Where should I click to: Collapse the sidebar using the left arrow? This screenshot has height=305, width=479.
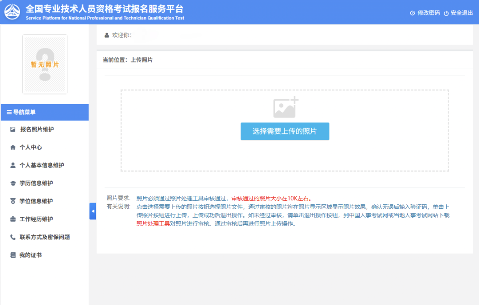[x=92, y=211]
